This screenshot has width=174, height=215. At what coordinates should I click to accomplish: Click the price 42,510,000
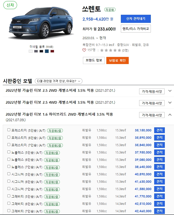(143, 204)
